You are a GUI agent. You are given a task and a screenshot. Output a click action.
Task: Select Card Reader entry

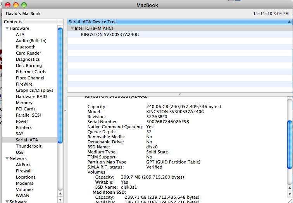28,53
